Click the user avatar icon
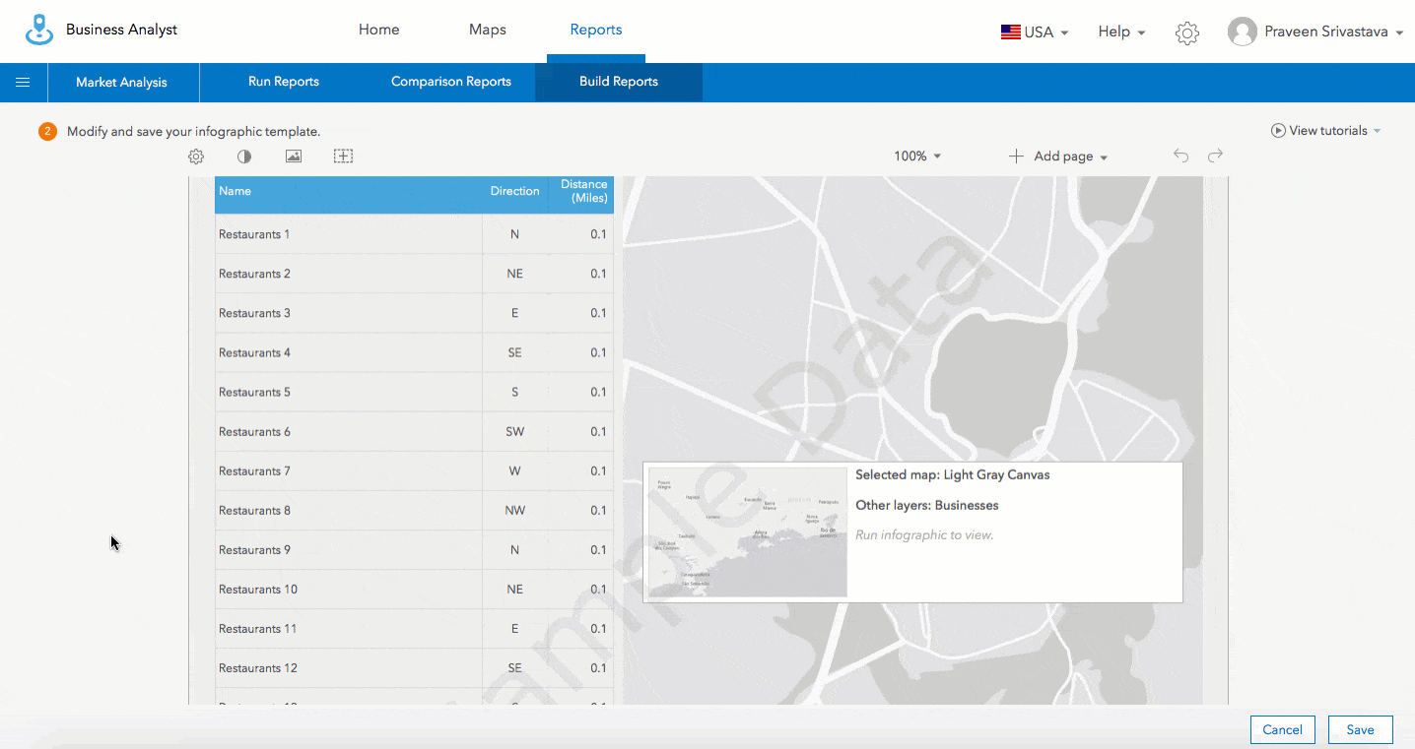This screenshot has height=749, width=1415. pyautogui.click(x=1243, y=31)
